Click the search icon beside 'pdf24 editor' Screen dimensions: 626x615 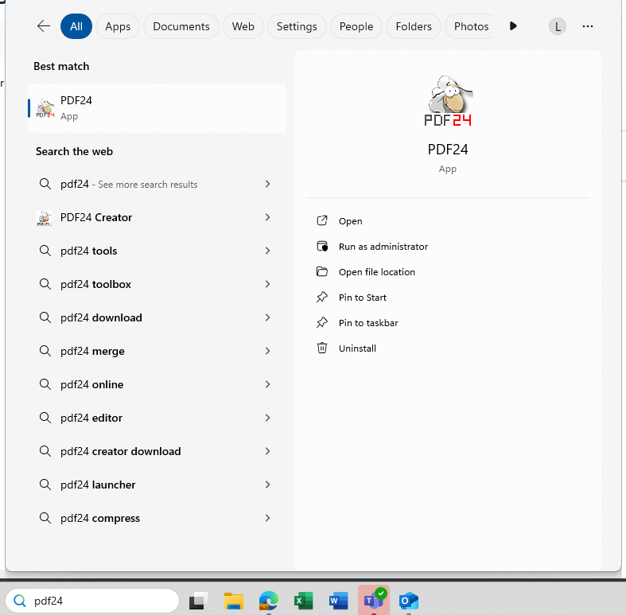[45, 418]
